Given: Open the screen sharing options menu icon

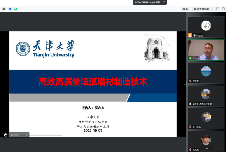Looking at the screenshot, I should click(164, 2).
